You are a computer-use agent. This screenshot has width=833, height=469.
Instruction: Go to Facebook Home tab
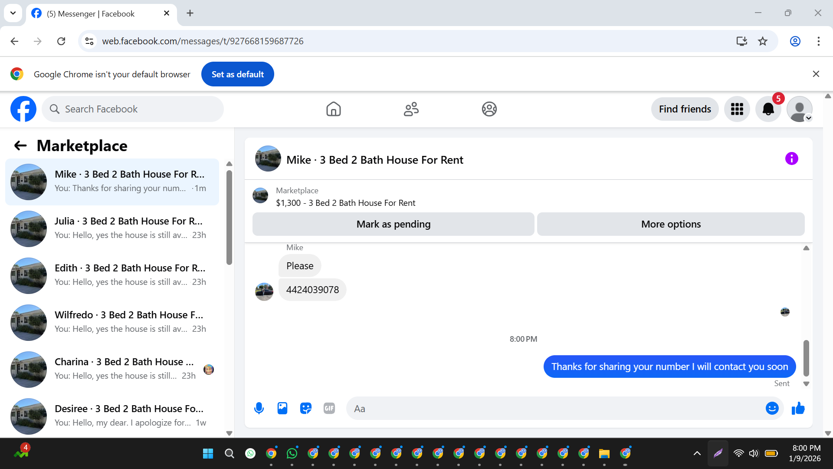333,109
